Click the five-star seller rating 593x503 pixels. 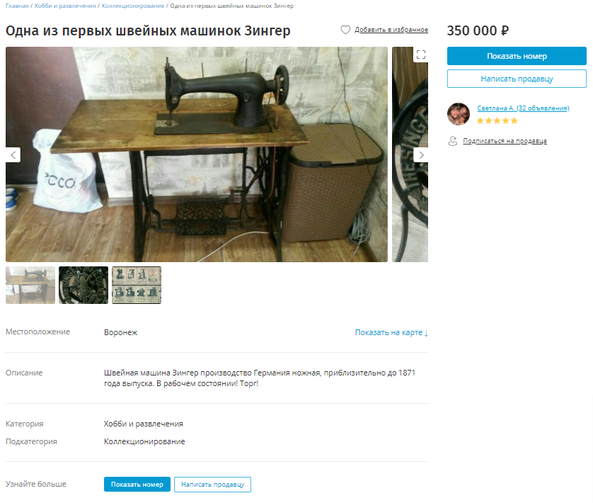click(497, 121)
